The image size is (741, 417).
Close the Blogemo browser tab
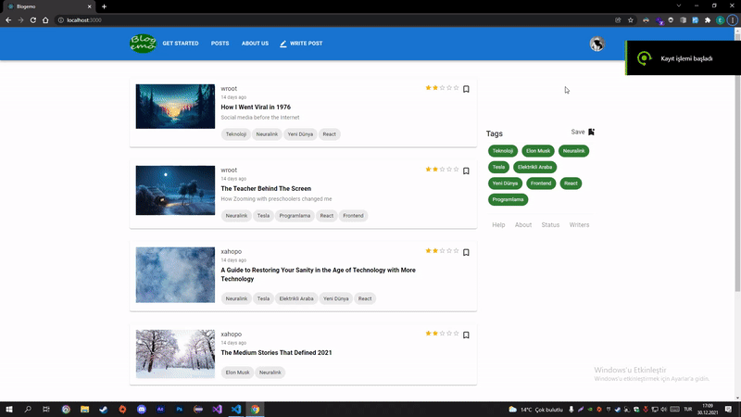tap(89, 6)
